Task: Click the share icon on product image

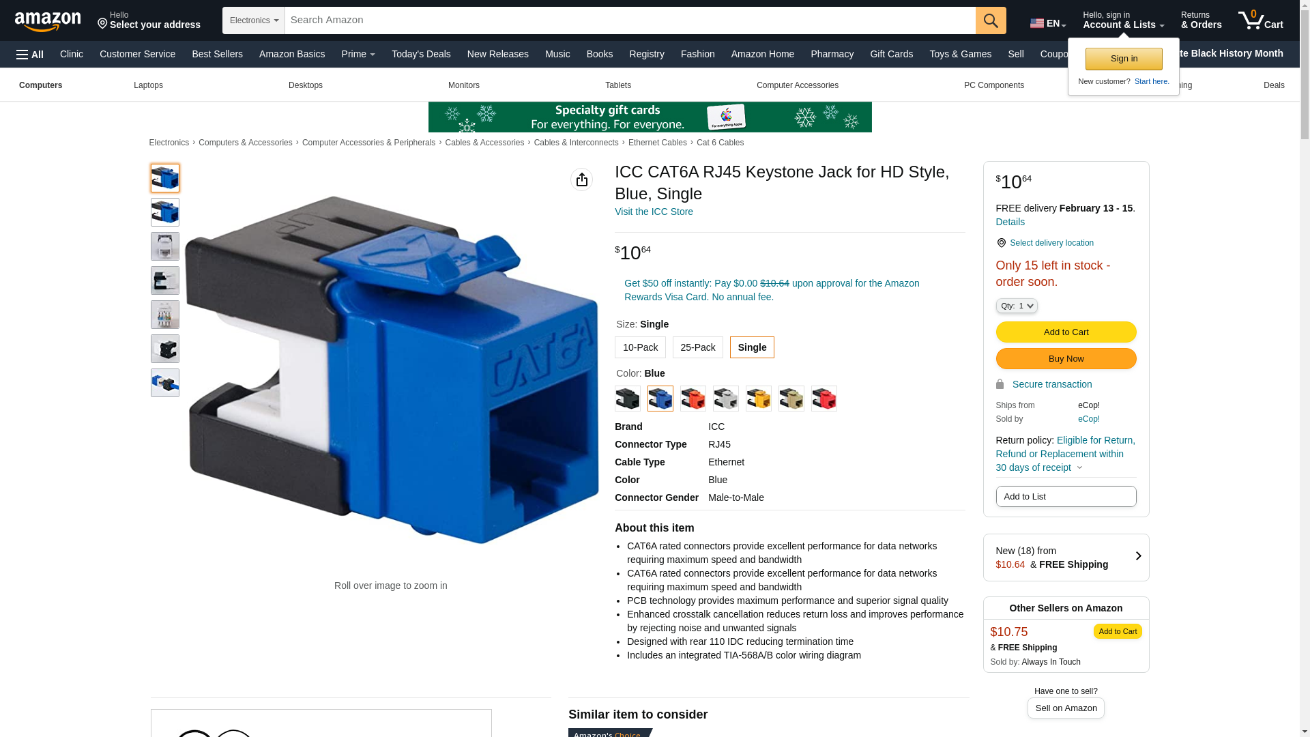Action: tap(581, 179)
